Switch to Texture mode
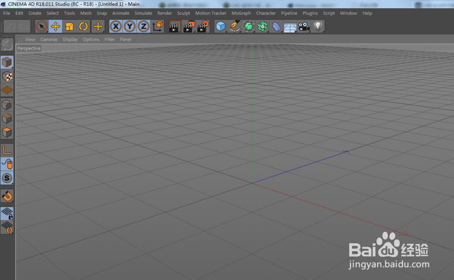This screenshot has height=280, width=454. pos(7,76)
